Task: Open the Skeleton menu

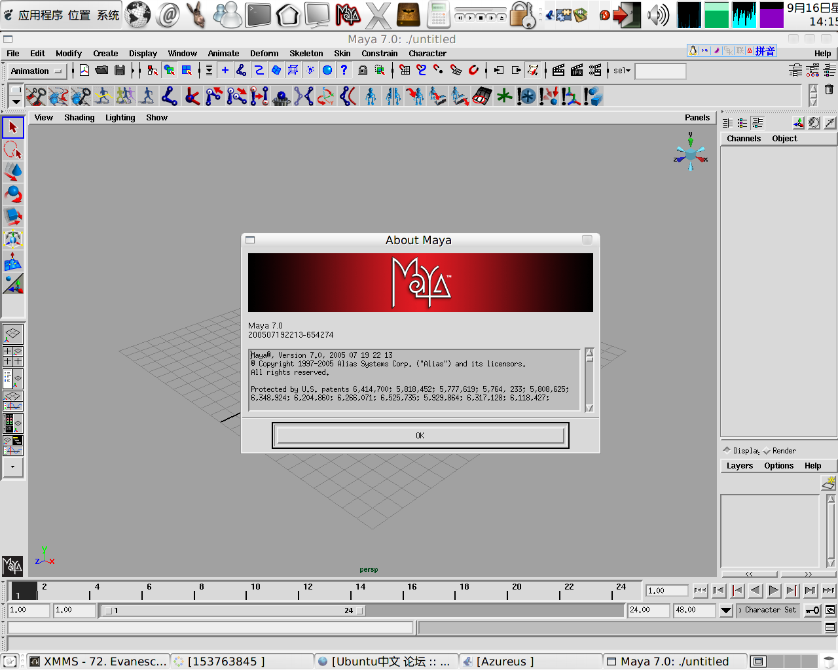Action: (x=306, y=54)
